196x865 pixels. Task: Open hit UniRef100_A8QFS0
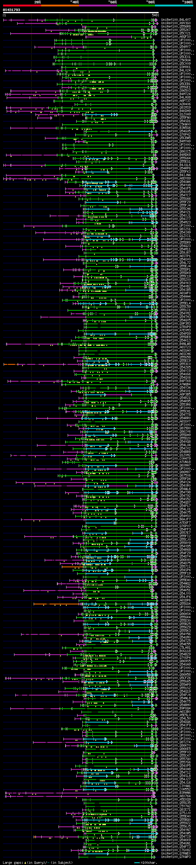176,37
